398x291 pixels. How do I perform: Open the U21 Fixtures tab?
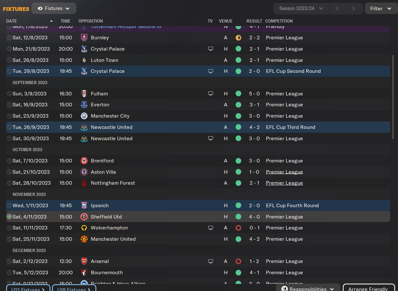[x=28, y=288]
